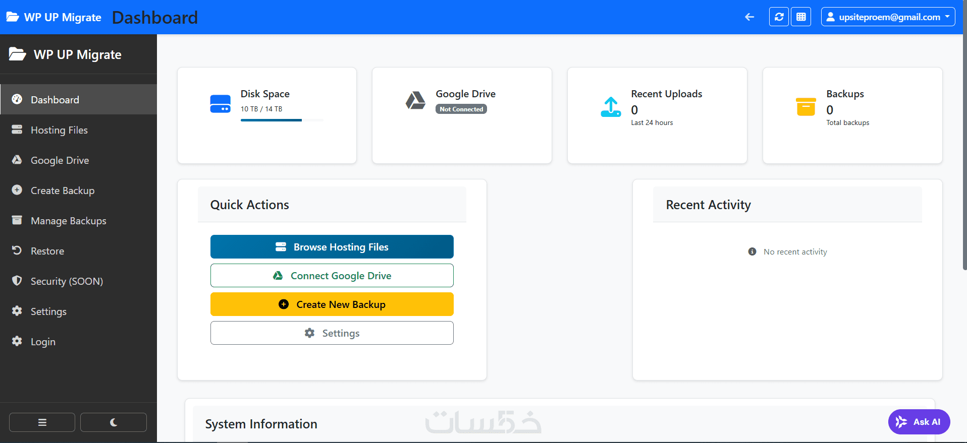967x443 pixels.
Task: Click the info icon beside No recent activity
Action: (x=752, y=251)
